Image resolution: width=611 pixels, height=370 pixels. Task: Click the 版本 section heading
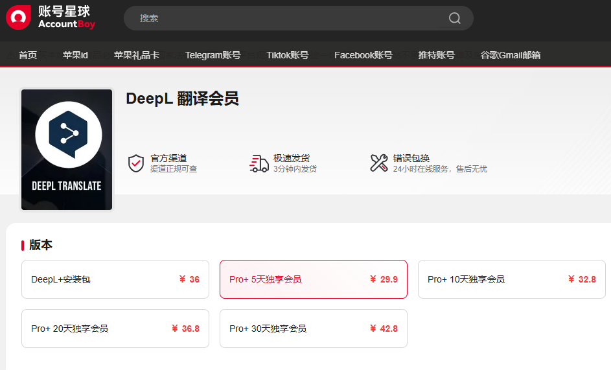pos(41,245)
